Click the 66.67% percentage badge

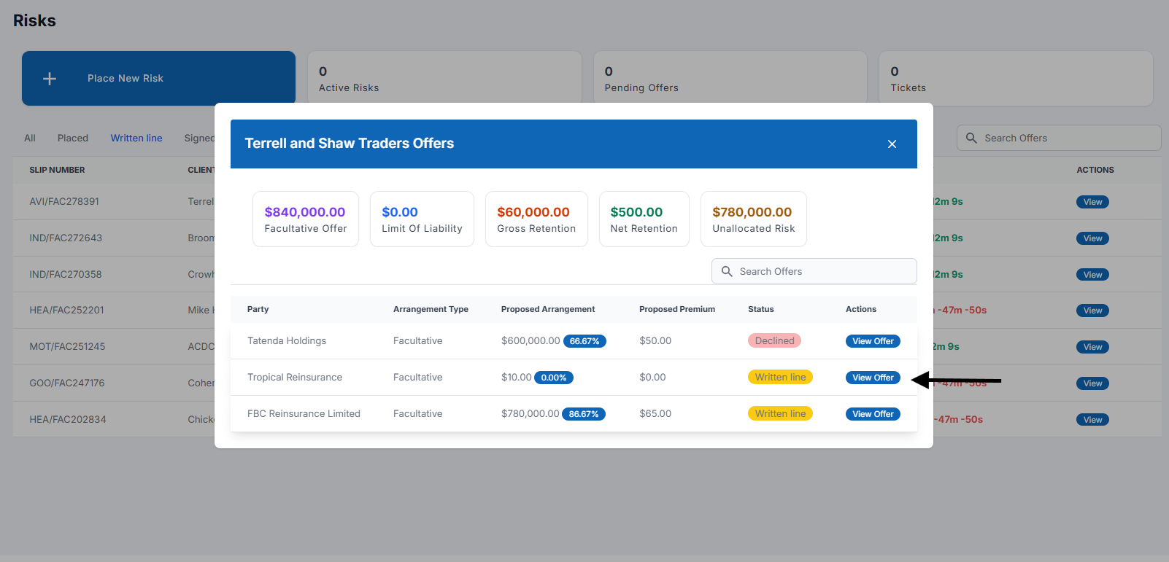(584, 341)
